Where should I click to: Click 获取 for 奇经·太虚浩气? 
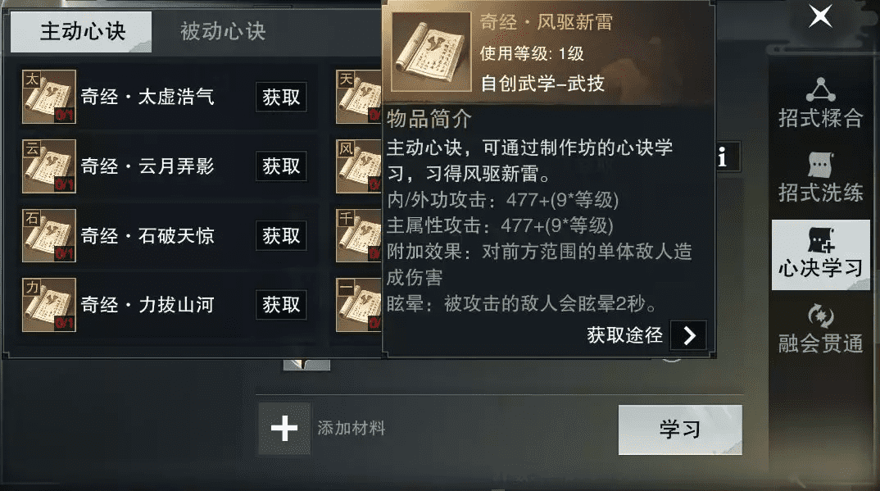coord(281,97)
